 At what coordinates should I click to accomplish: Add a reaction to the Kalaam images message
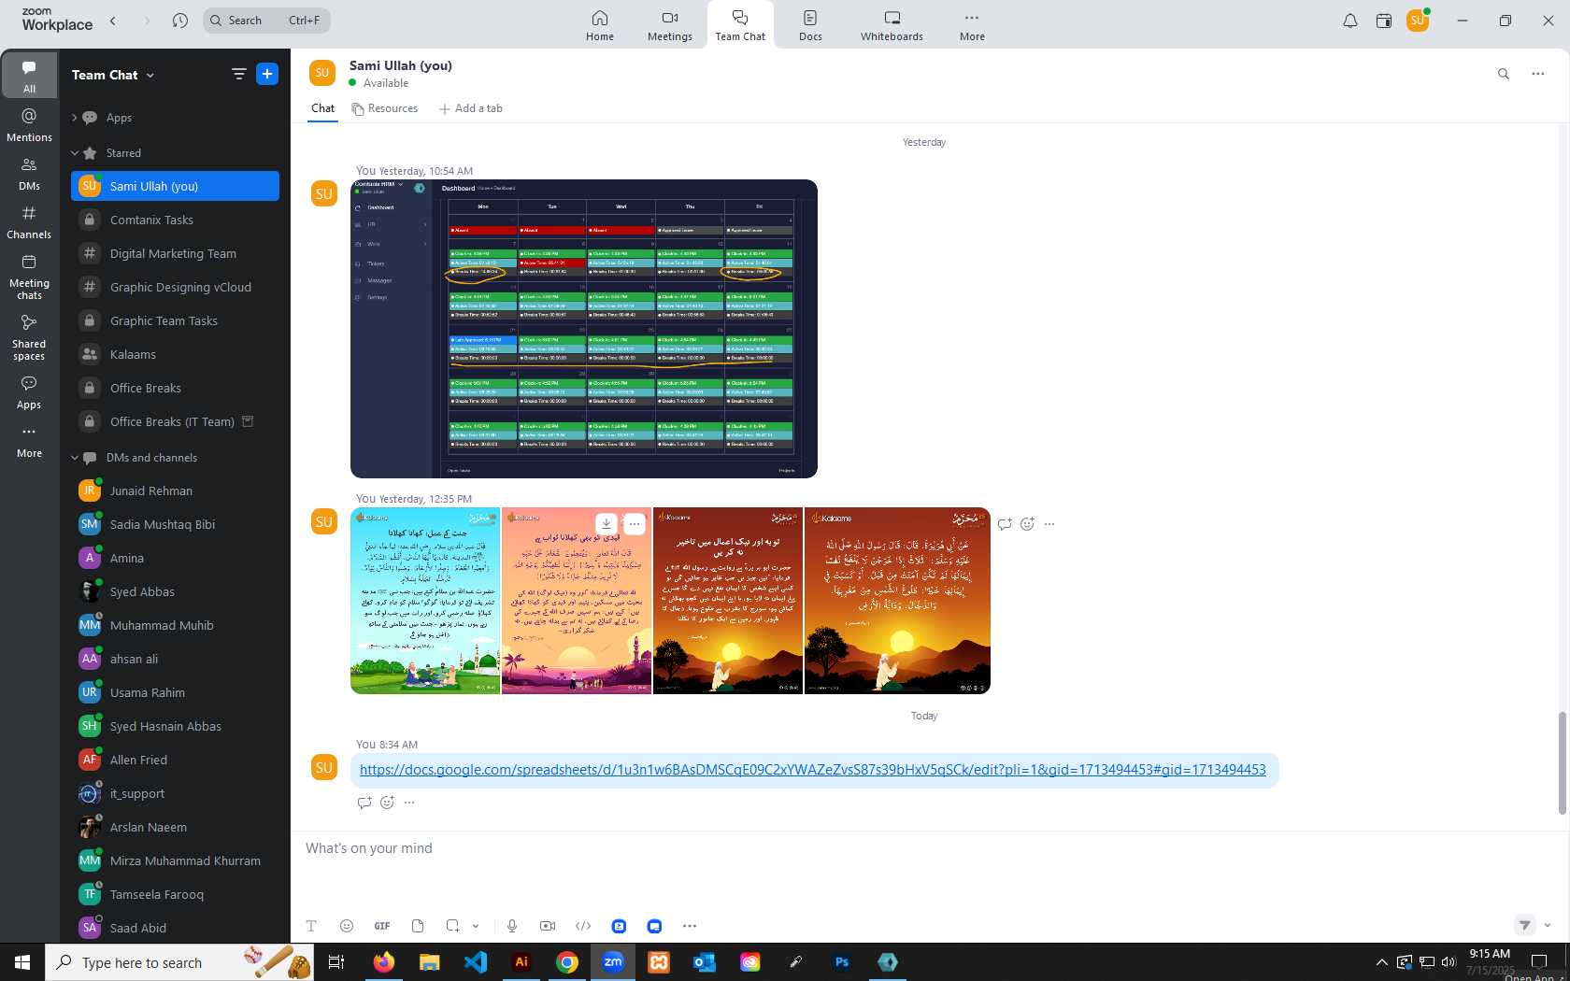point(1027,524)
